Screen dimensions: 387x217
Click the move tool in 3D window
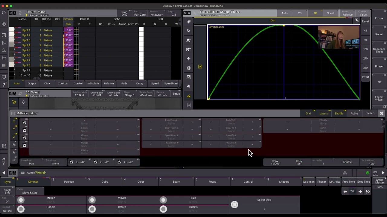[x=24, y=102]
